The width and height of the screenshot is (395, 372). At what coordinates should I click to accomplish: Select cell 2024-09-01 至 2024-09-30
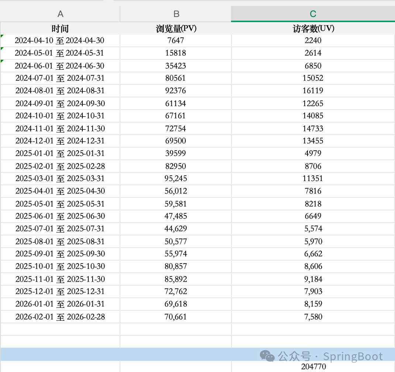click(x=60, y=103)
